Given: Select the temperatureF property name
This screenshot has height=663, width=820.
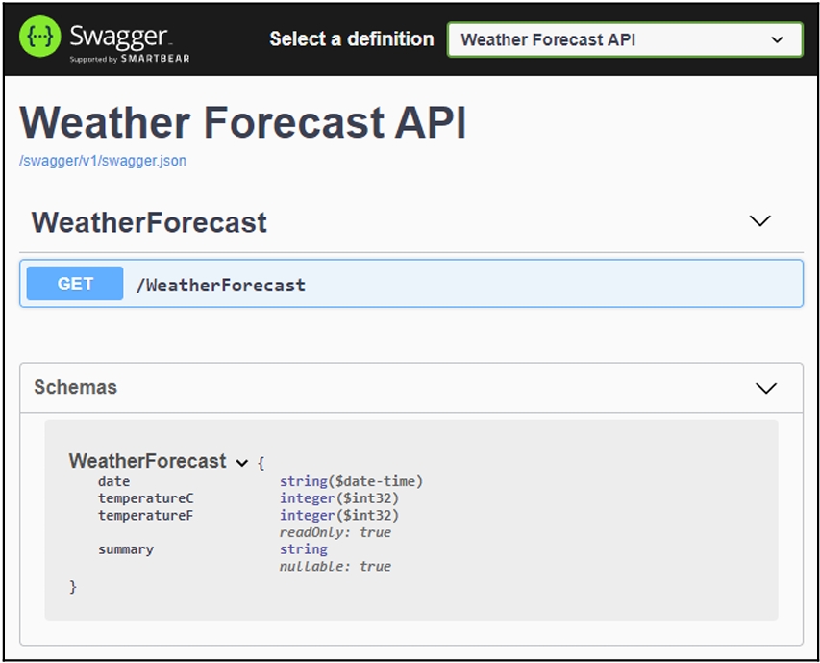Looking at the screenshot, I should [x=145, y=516].
